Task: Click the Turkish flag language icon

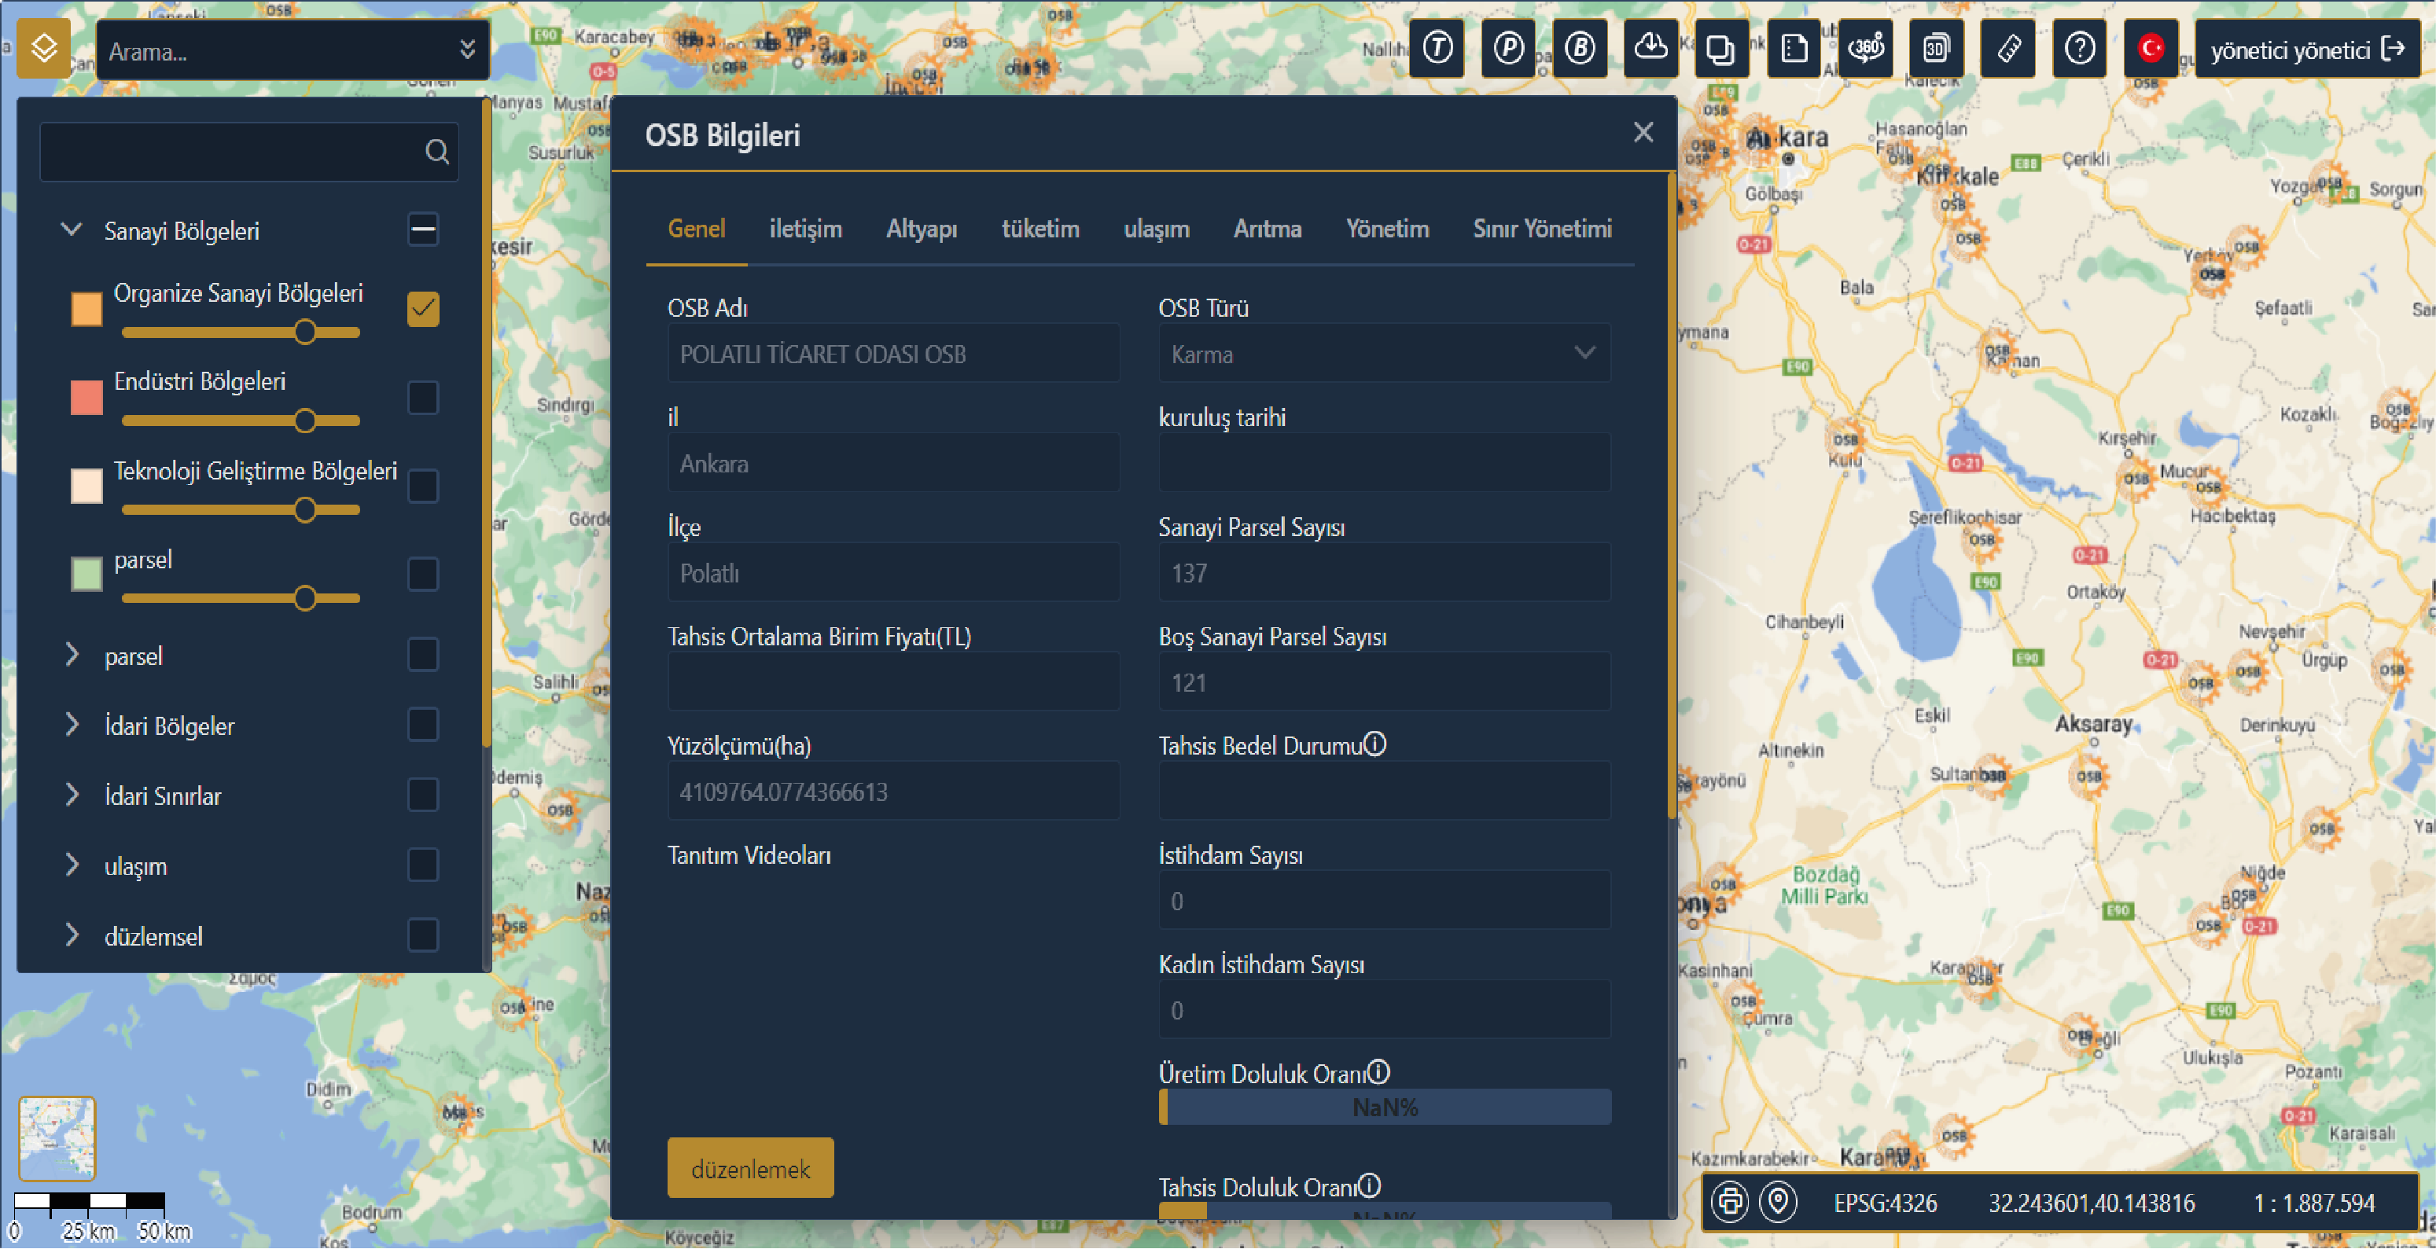Action: 2151,48
